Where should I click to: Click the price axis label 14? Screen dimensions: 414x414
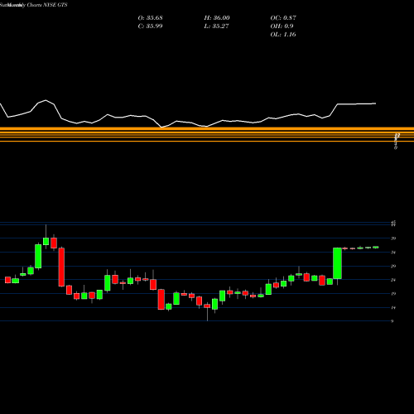click(393, 307)
